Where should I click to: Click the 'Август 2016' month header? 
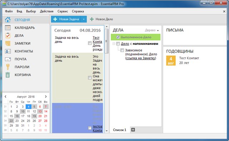pyautogui.click(x=26, y=97)
